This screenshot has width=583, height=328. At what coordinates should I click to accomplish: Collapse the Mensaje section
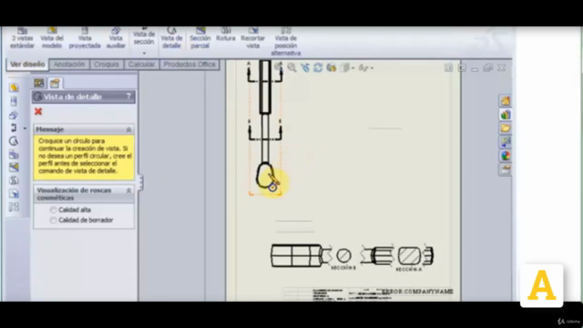(128, 129)
